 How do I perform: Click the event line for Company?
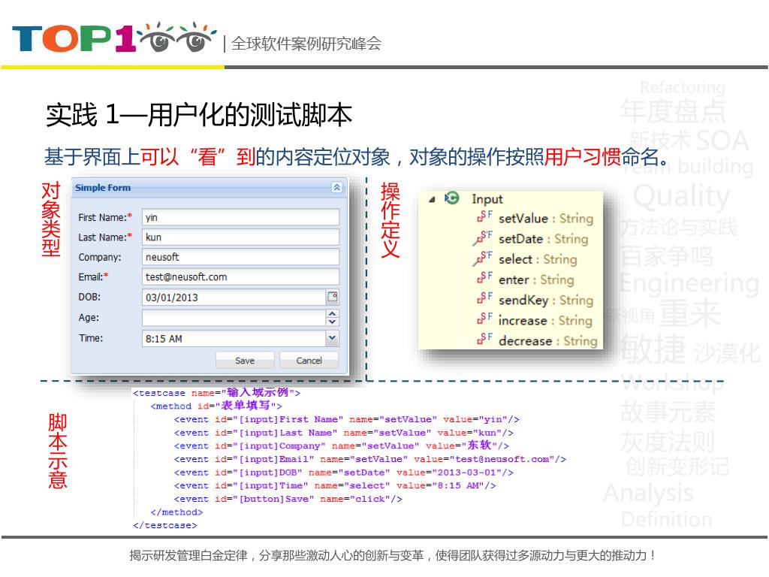[342, 446]
